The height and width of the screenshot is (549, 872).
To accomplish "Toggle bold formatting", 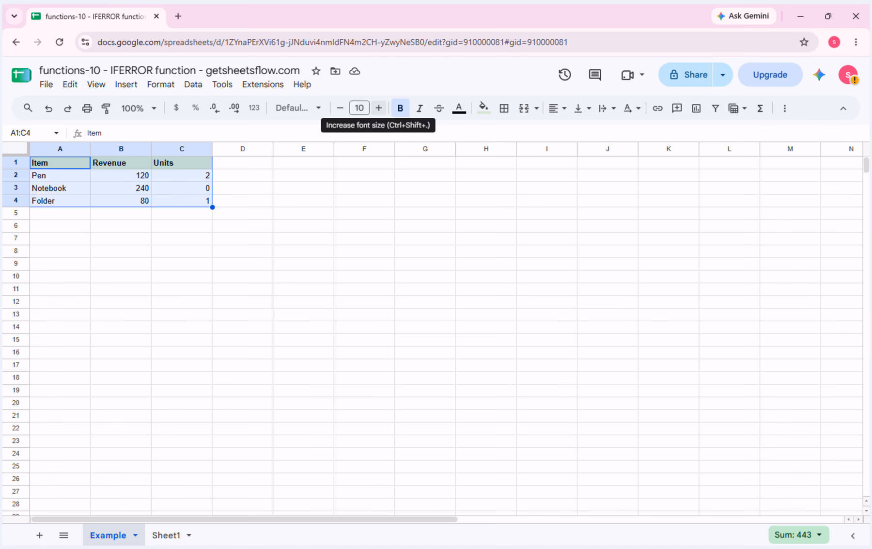I will 400,108.
